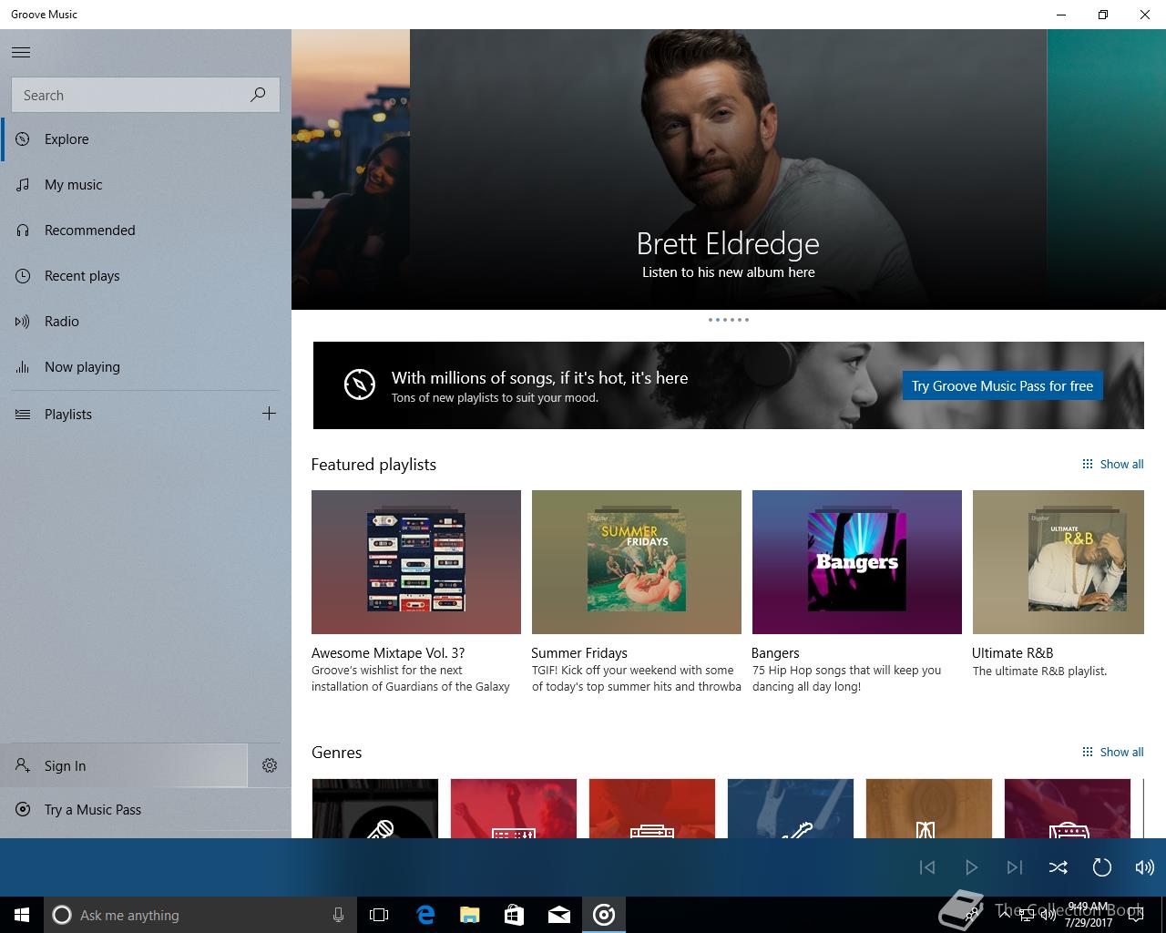Select Try a Music Pass
1166x933 pixels.
146,810
